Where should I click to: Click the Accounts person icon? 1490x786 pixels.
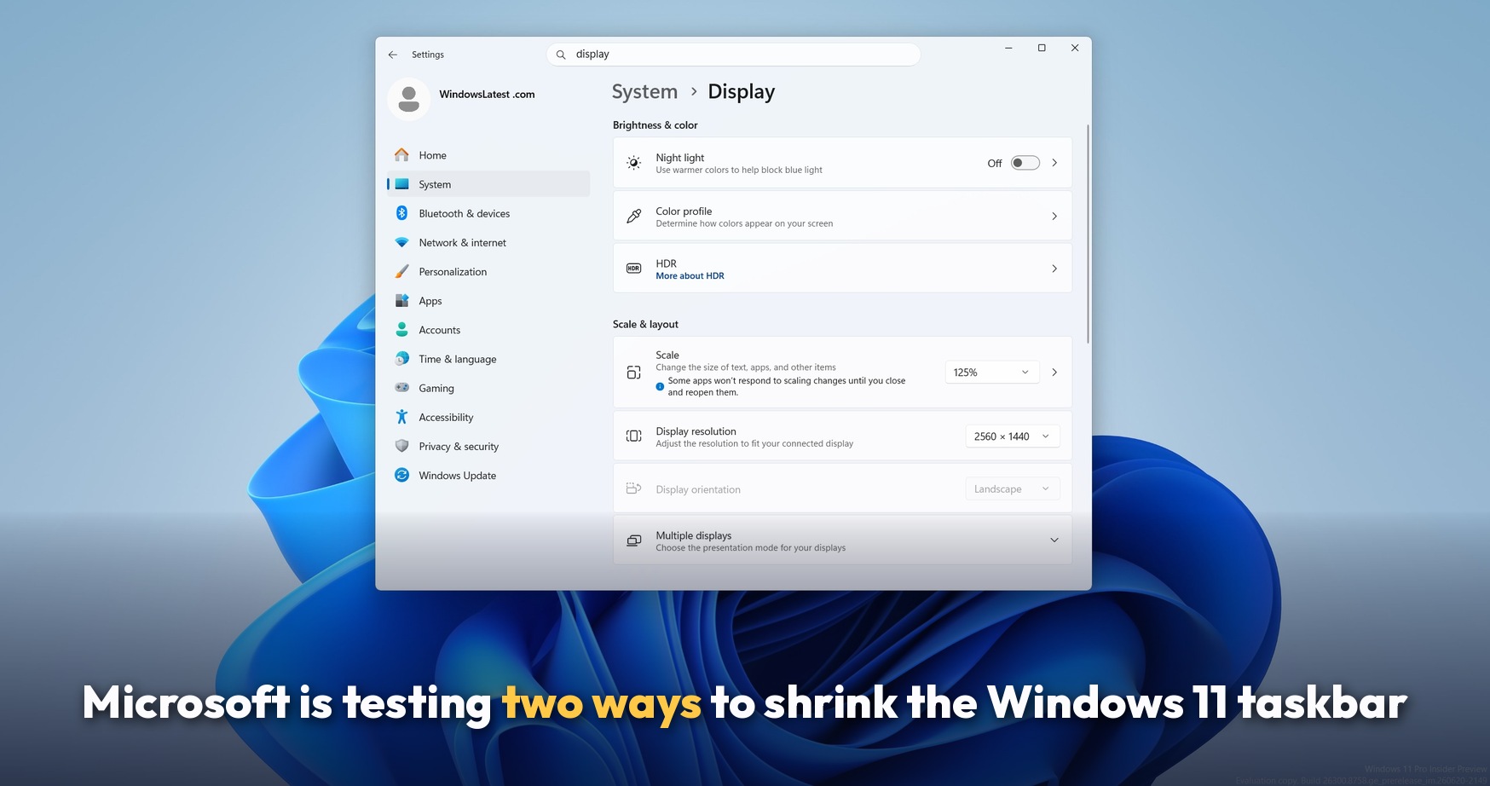tap(401, 330)
